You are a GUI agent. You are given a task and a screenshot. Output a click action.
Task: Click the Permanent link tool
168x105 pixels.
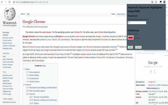[7, 86]
